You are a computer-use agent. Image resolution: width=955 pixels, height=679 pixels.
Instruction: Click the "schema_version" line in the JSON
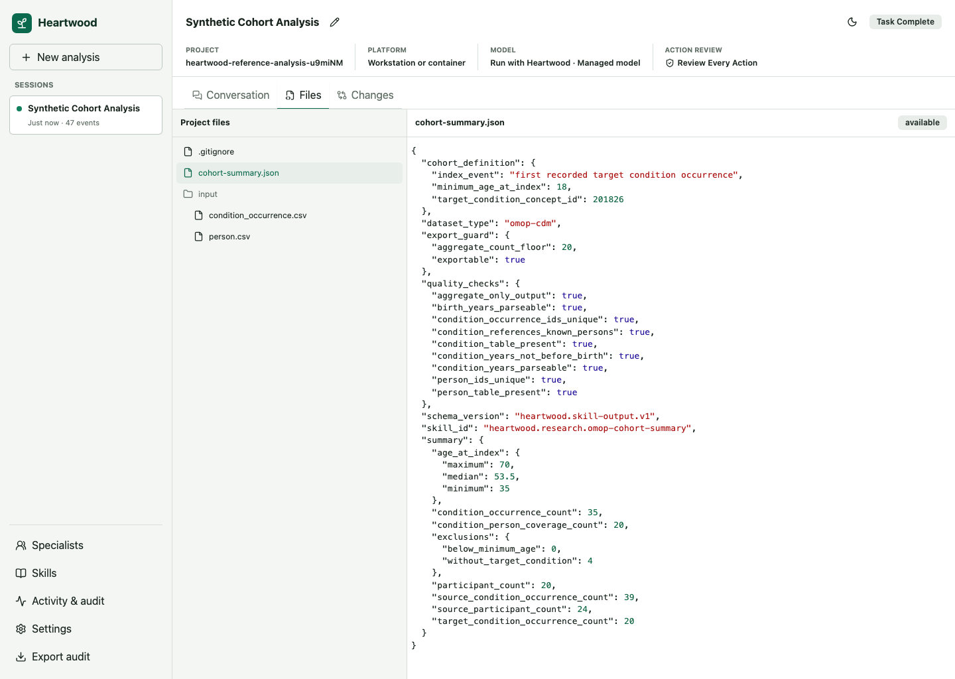click(541, 416)
